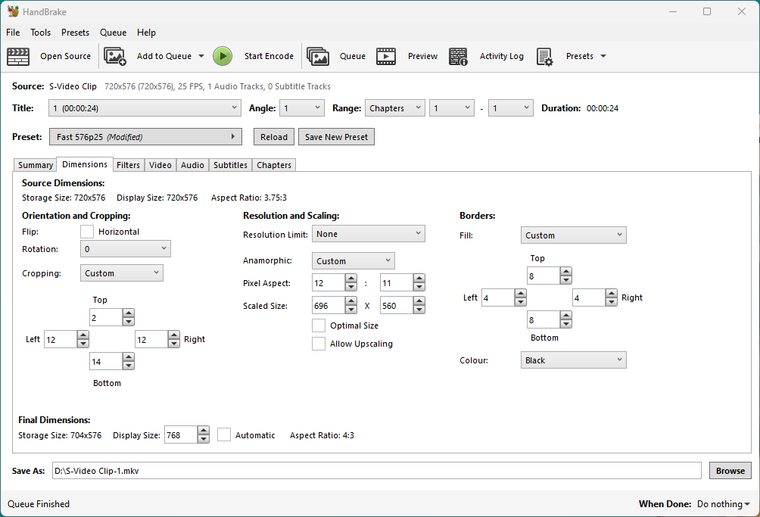Image resolution: width=760 pixels, height=517 pixels.
Task: Click the Open Source label
Action: (65, 56)
